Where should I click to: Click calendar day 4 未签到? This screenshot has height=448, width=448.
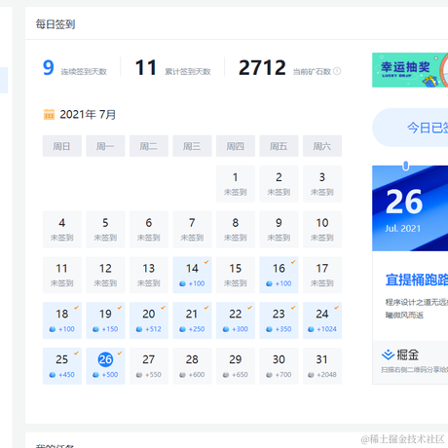click(x=62, y=230)
